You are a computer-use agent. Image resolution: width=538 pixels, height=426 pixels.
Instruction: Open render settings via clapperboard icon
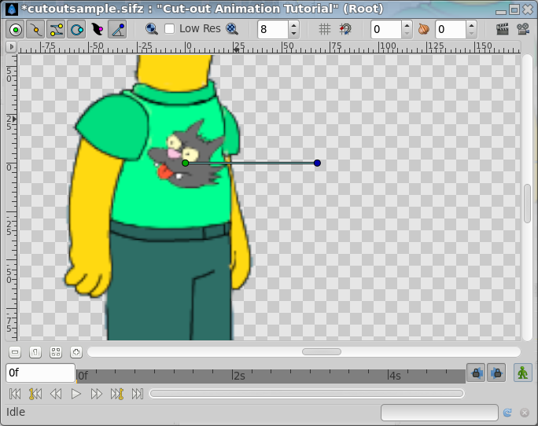[503, 30]
